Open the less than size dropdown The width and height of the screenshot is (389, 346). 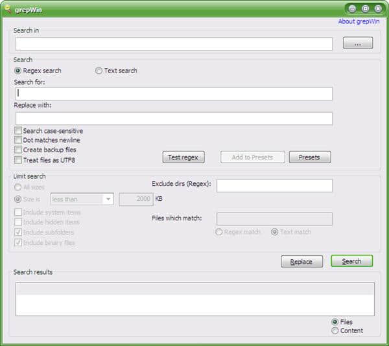[x=82, y=199]
